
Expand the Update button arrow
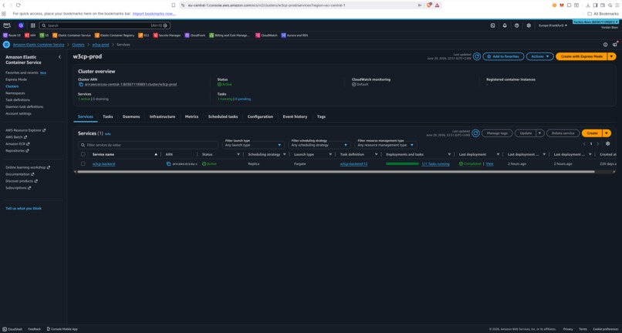(x=540, y=133)
